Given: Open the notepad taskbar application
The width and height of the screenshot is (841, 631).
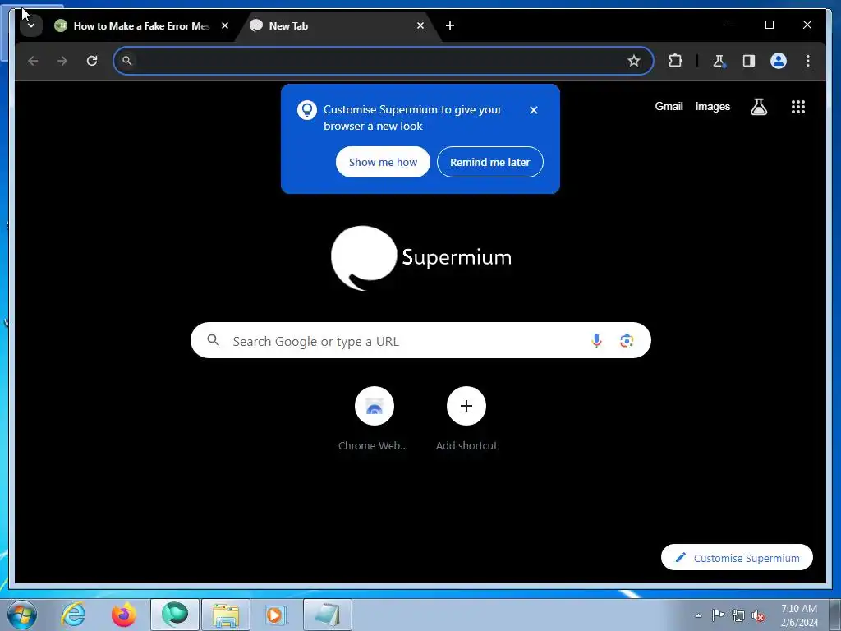Looking at the screenshot, I should pyautogui.click(x=327, y=615).
